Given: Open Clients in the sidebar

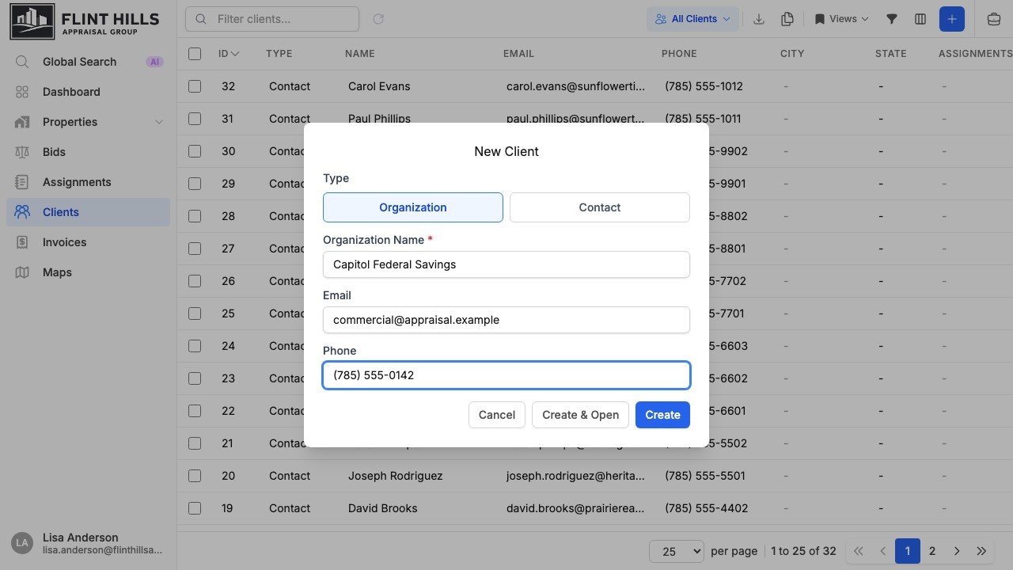Looking at the screenshot, I should click(88, 212).
